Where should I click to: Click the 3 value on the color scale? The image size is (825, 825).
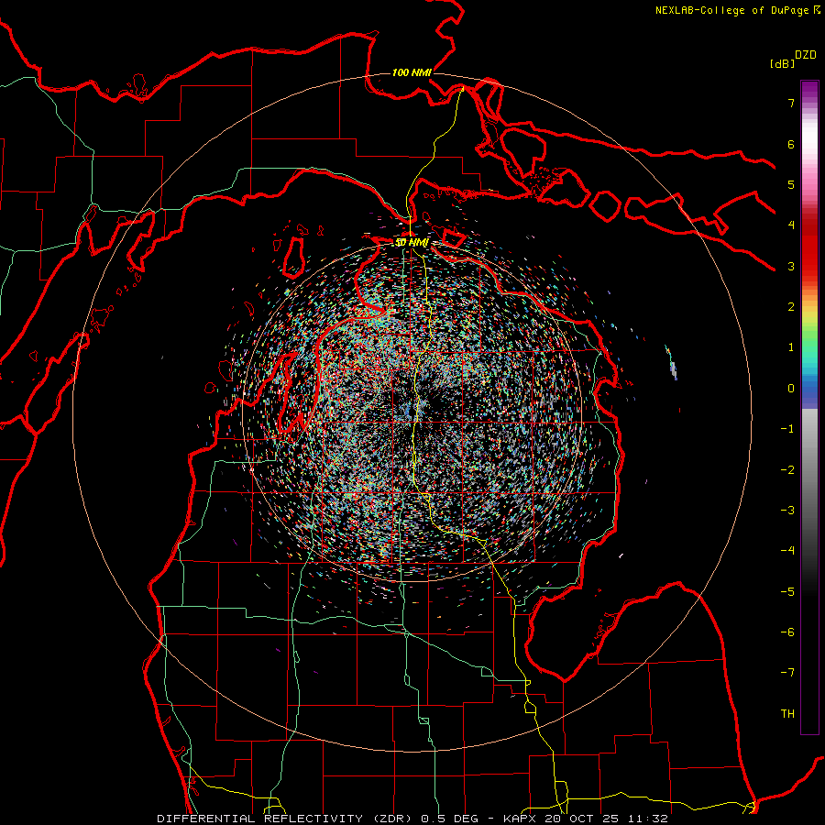[791, 266]
